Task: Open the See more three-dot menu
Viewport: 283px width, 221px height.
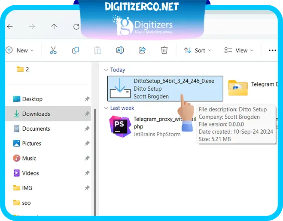Action: (272, 50)
